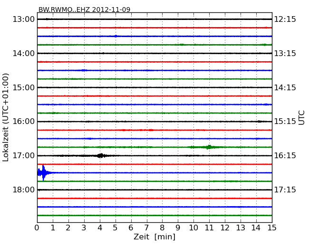Click the 13:15 UTC label

tap(285, 53)
